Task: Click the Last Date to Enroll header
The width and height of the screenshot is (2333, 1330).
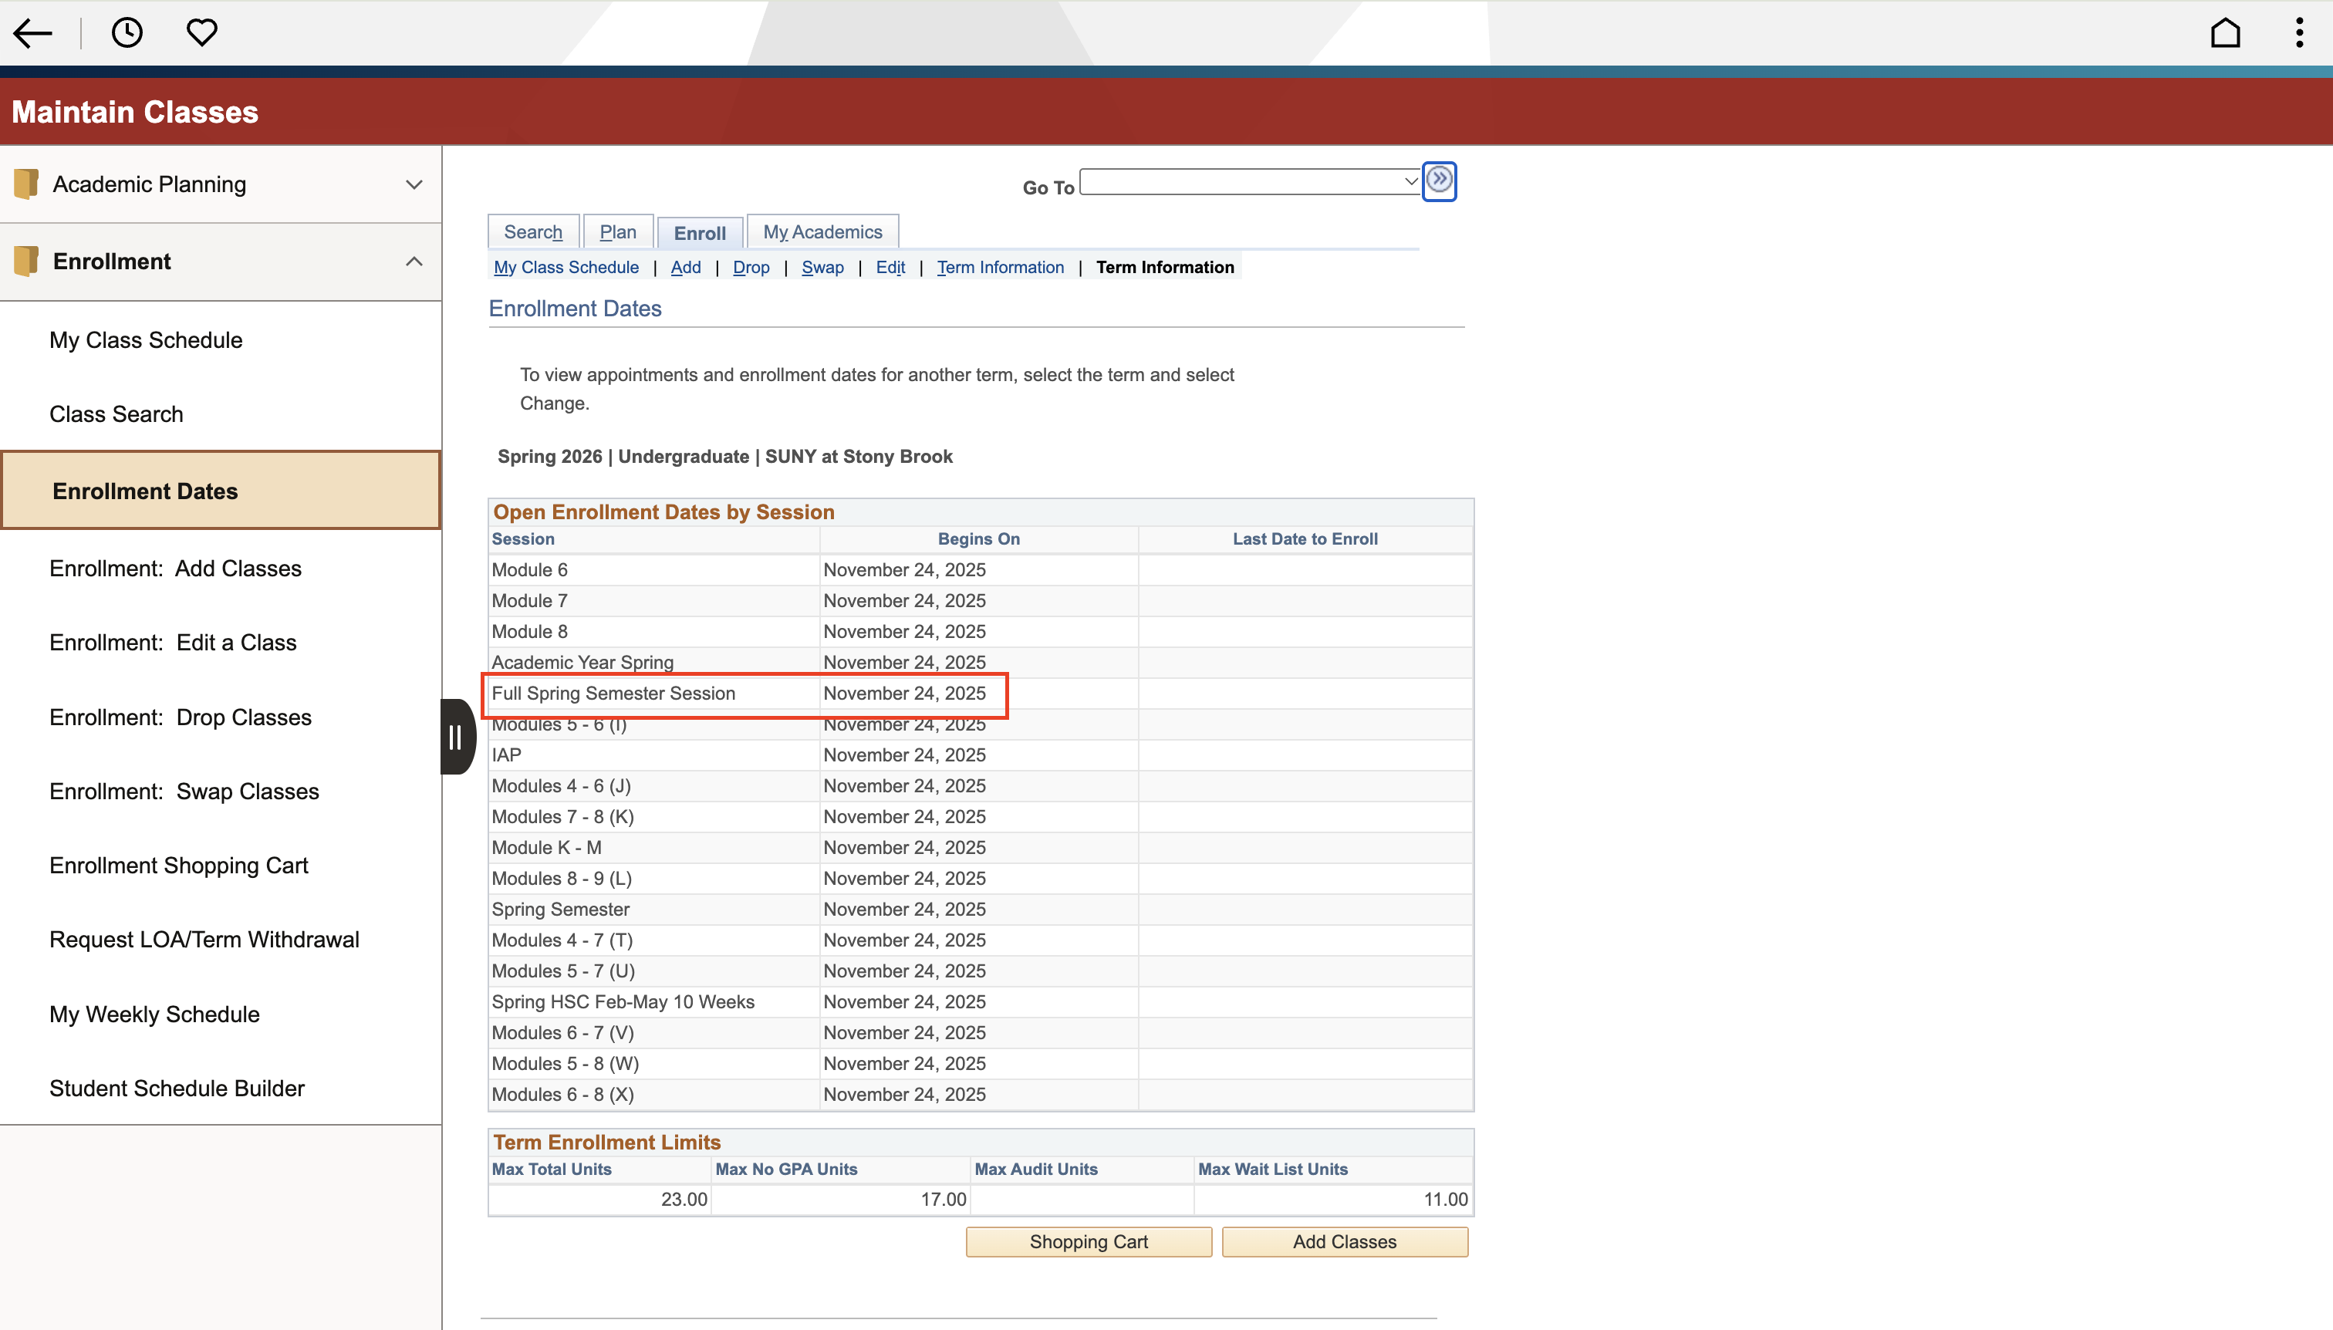Action: coord(1305,539)
